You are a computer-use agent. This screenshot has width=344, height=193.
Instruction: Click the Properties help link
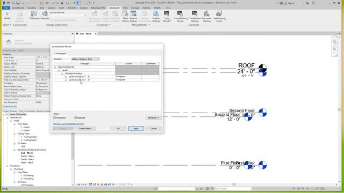pos(10,106)
